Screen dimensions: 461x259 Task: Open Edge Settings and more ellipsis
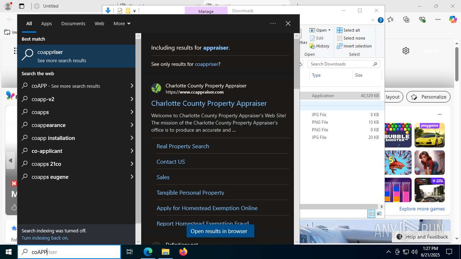coord(438,19)
